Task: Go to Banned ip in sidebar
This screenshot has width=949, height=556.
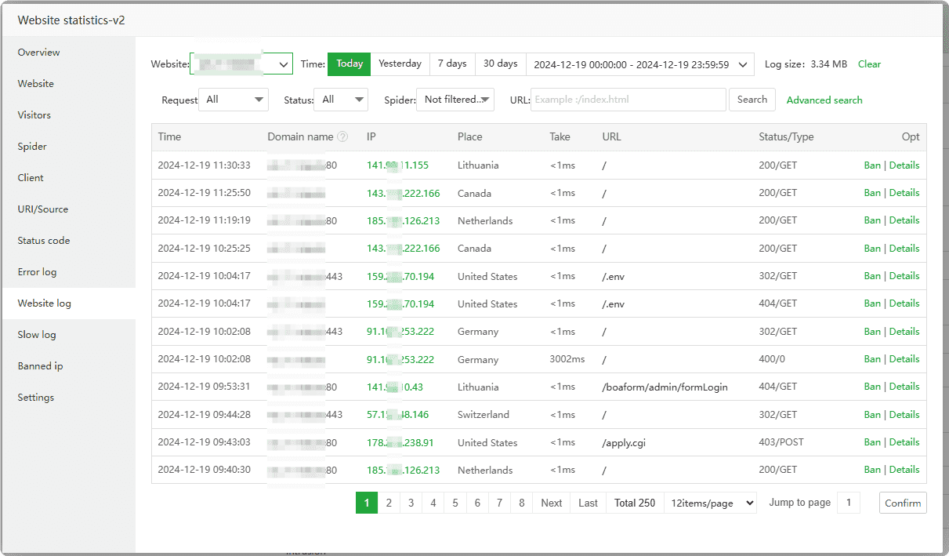Action: (40, 366)
